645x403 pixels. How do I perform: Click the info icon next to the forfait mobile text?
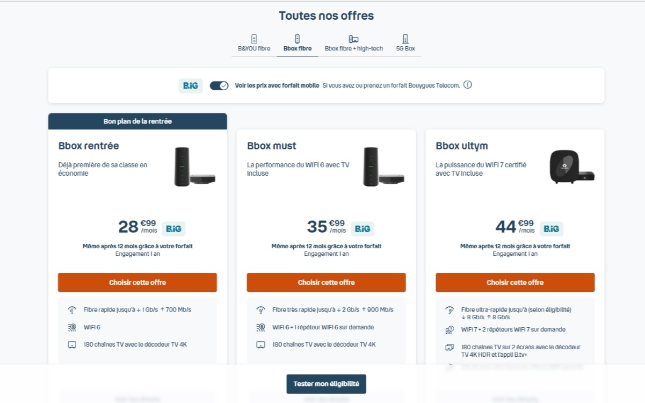click(467, 85)
